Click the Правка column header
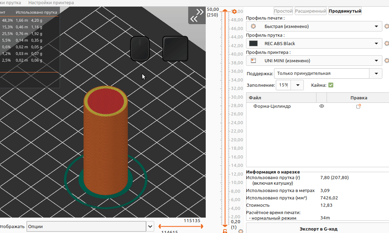This screenshot has height=233, width=389. click(359, 98)
